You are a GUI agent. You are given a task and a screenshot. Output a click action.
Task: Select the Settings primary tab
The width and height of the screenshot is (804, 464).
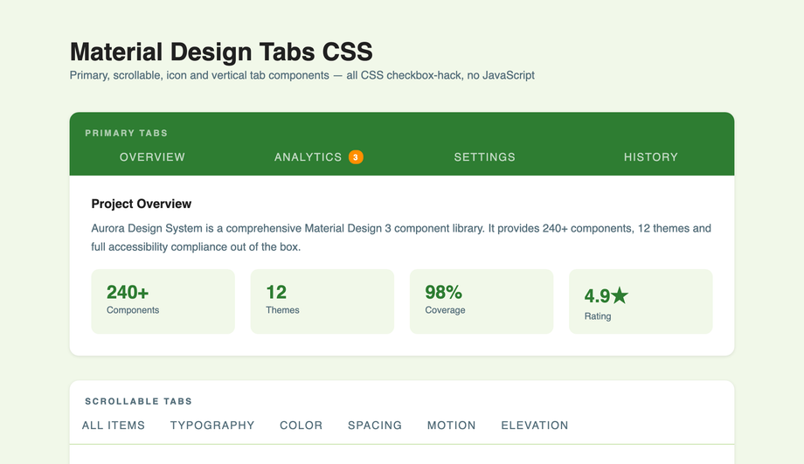484,157
